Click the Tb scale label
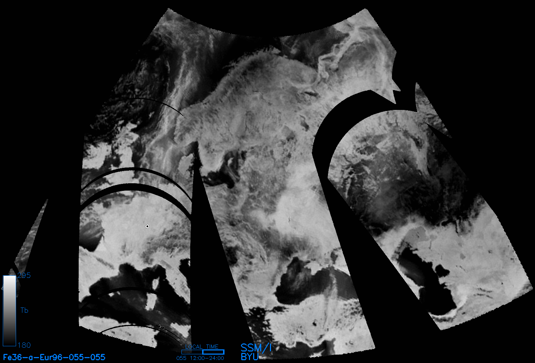Image resolution: width=535 pixels, height=363 pixels. [x=24, y=310]
